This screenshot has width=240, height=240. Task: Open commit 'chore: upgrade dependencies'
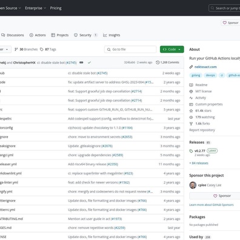pyautogui.click(x=90, y=155)
